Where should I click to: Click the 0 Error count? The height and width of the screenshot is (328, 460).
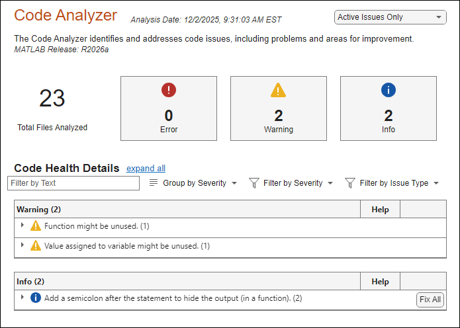click(169, 116)
